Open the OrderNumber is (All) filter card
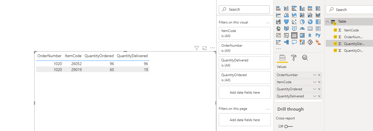Viewport: 373px width, 131px height. coord(245,48)
